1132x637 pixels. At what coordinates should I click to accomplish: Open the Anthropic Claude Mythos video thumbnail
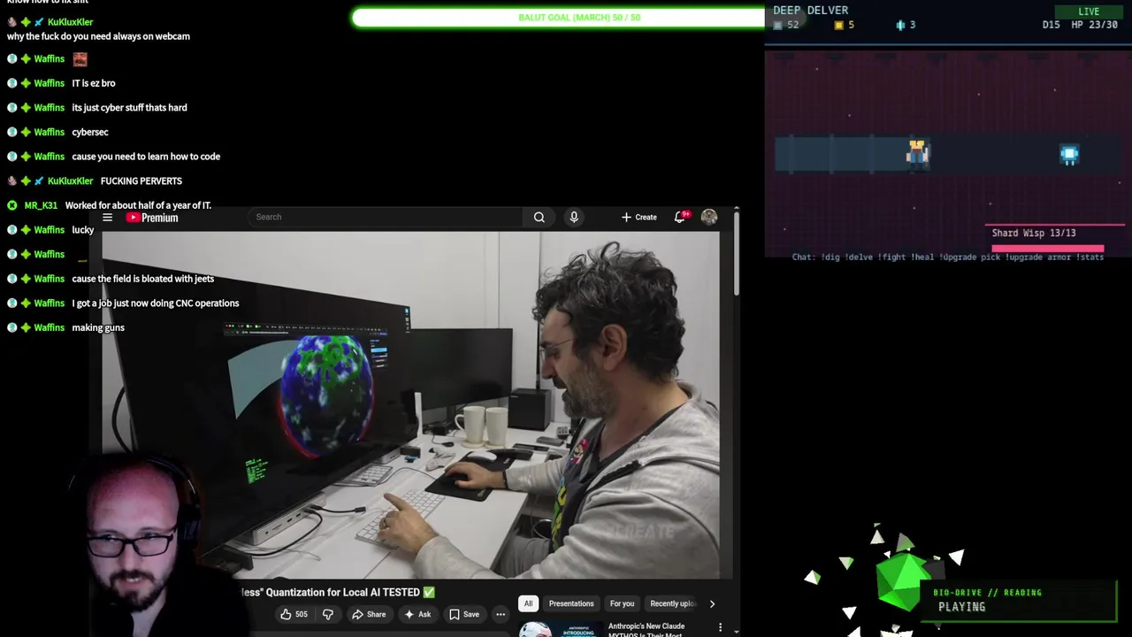coord(560,629)
